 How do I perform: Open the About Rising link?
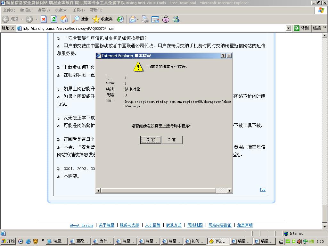coord(82,225)
